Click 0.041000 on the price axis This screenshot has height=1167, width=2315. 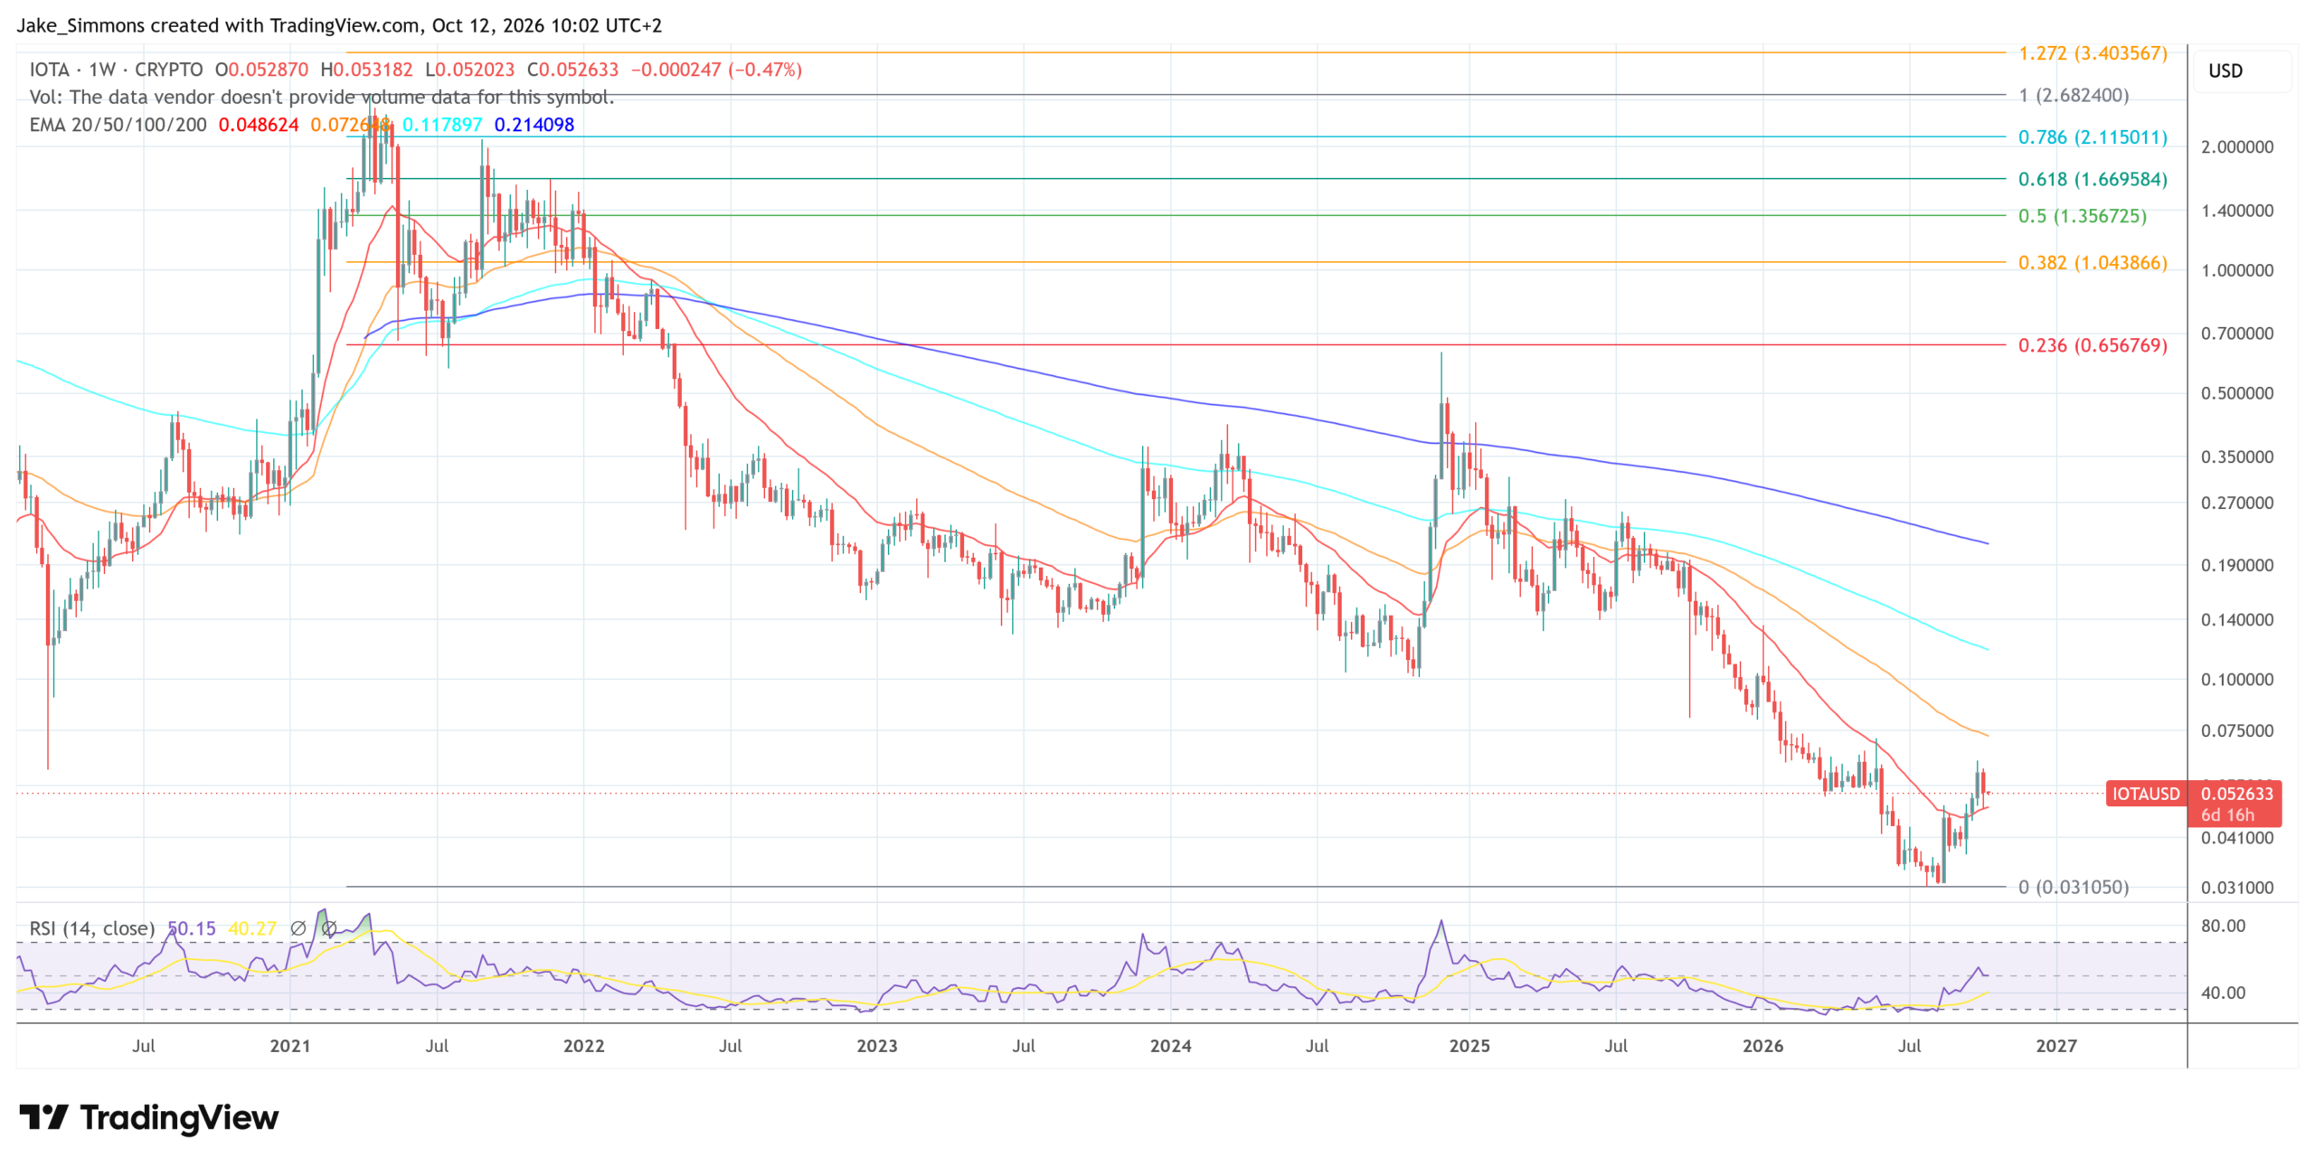pos(2237,838)
